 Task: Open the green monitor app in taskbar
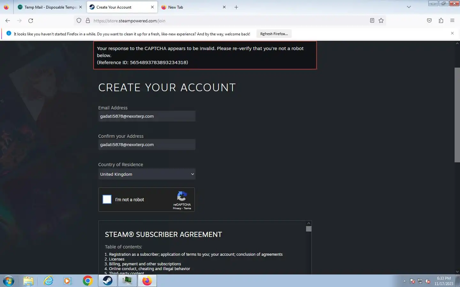click(127, 281)
